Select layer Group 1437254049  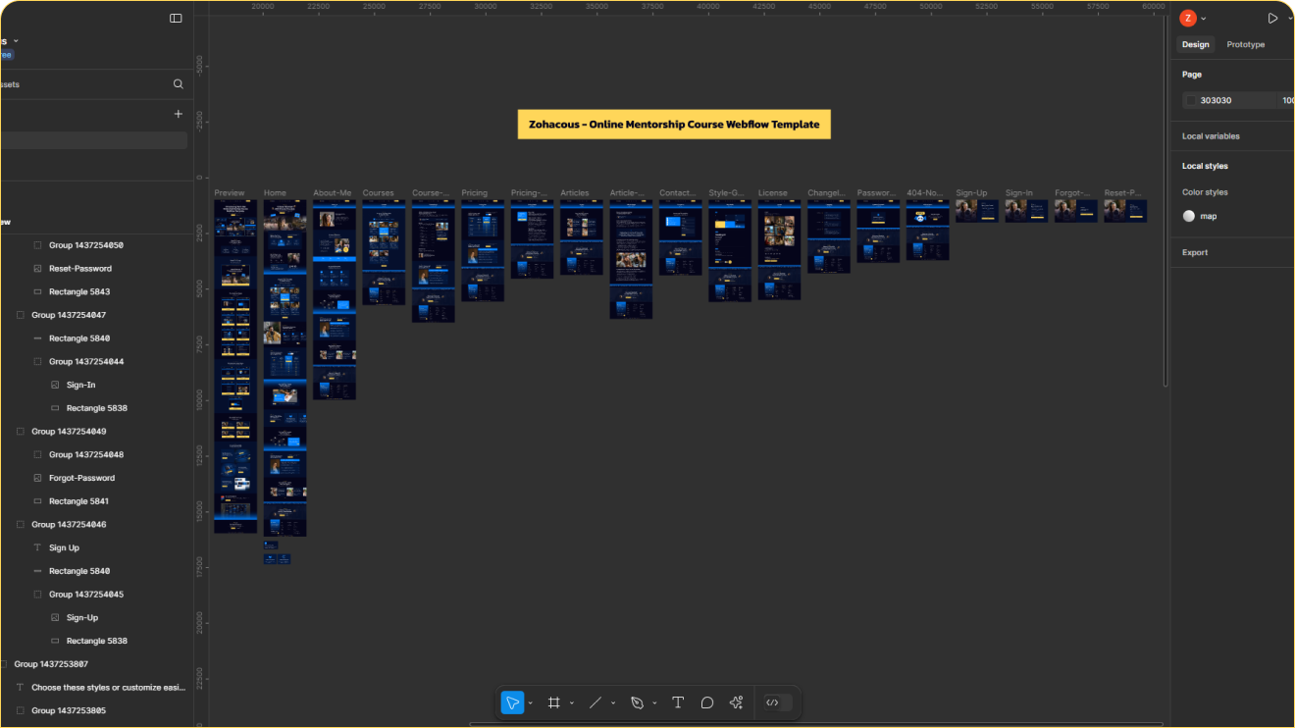[x=69, y=432]
